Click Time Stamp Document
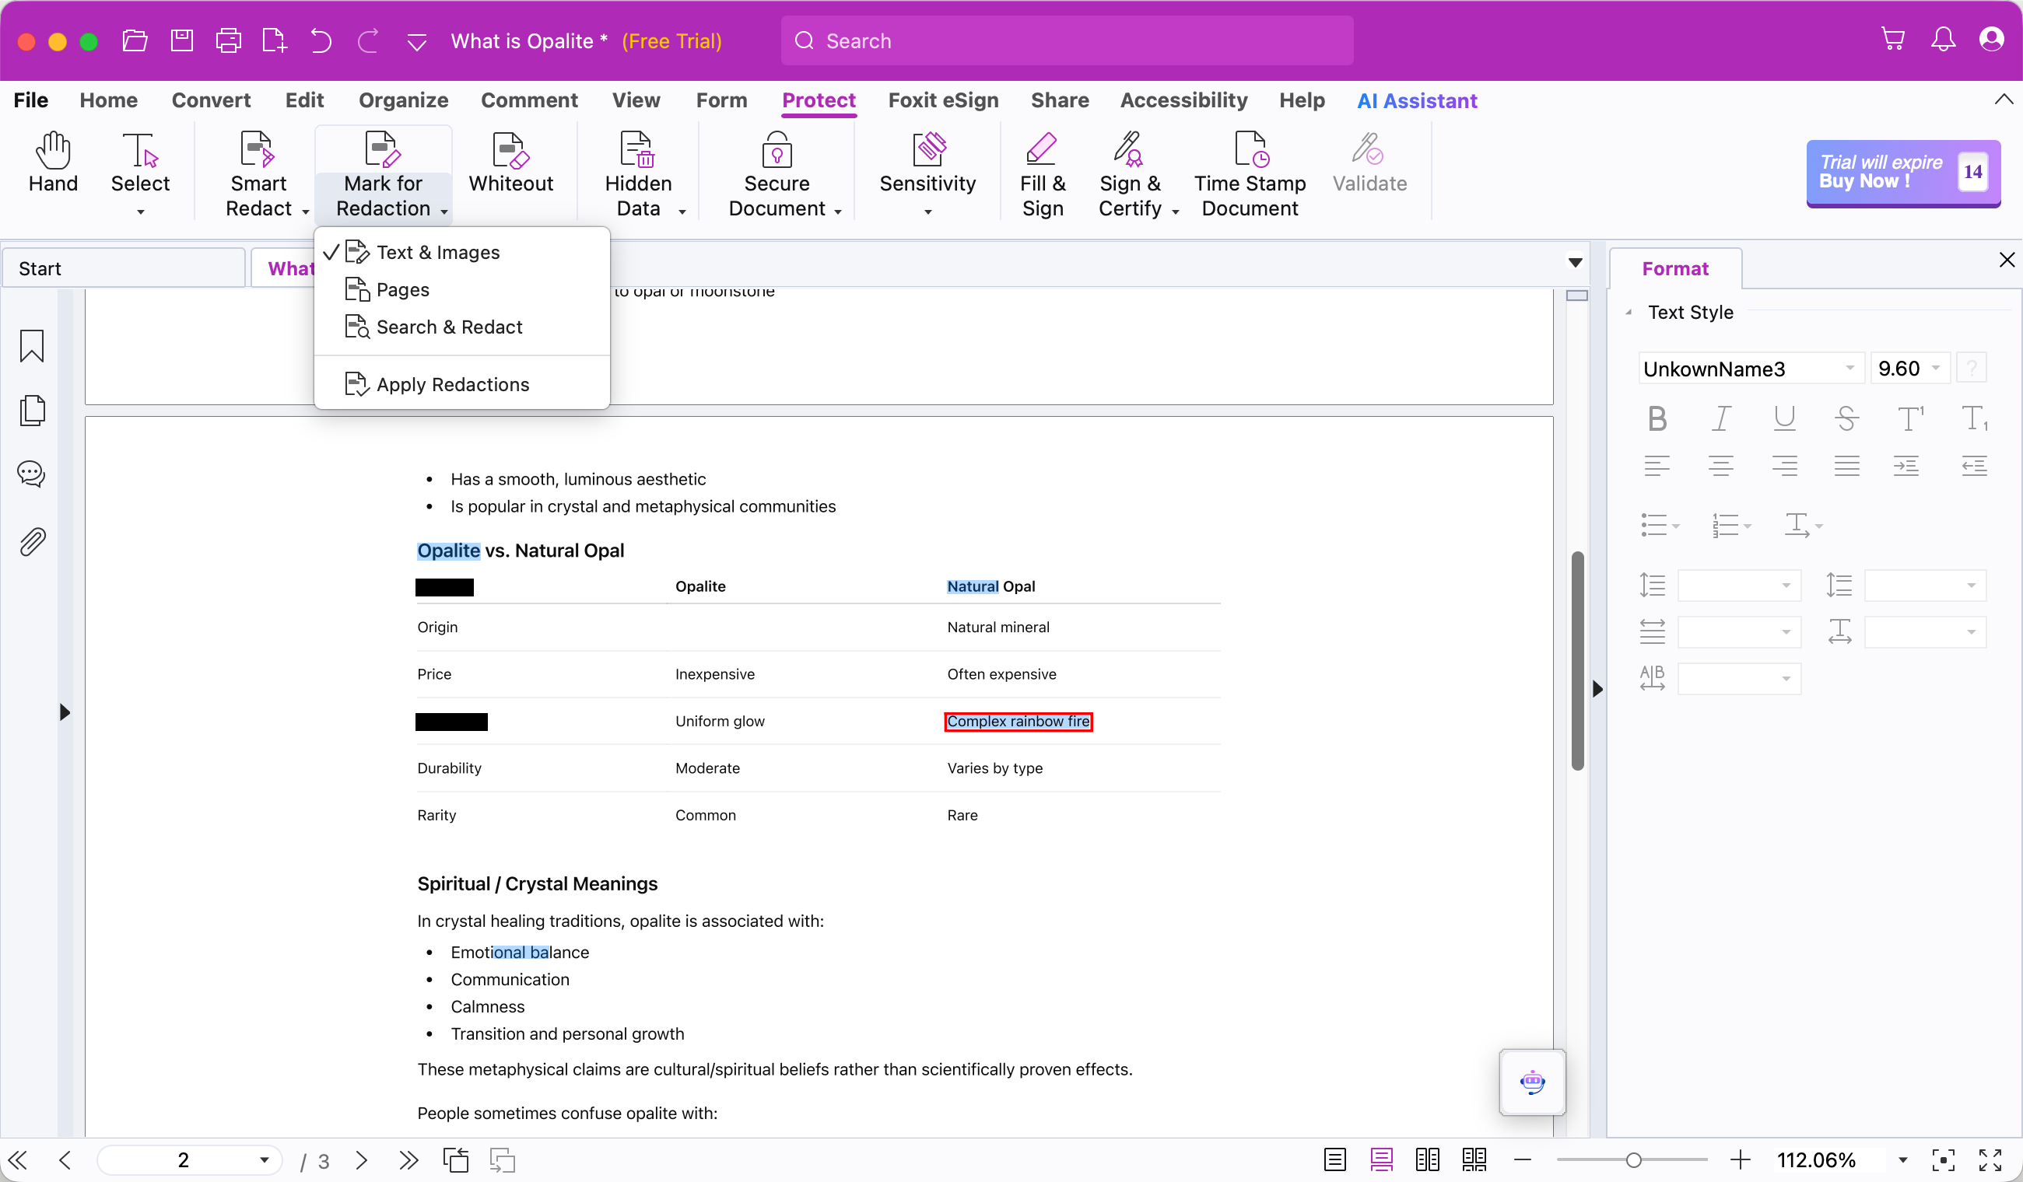The width and height of the screenshot is (2023, 1182). click(1249, 174)
